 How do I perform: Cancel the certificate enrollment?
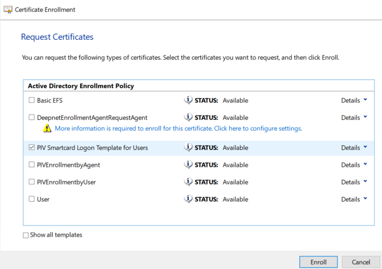(x=361, y=262)
